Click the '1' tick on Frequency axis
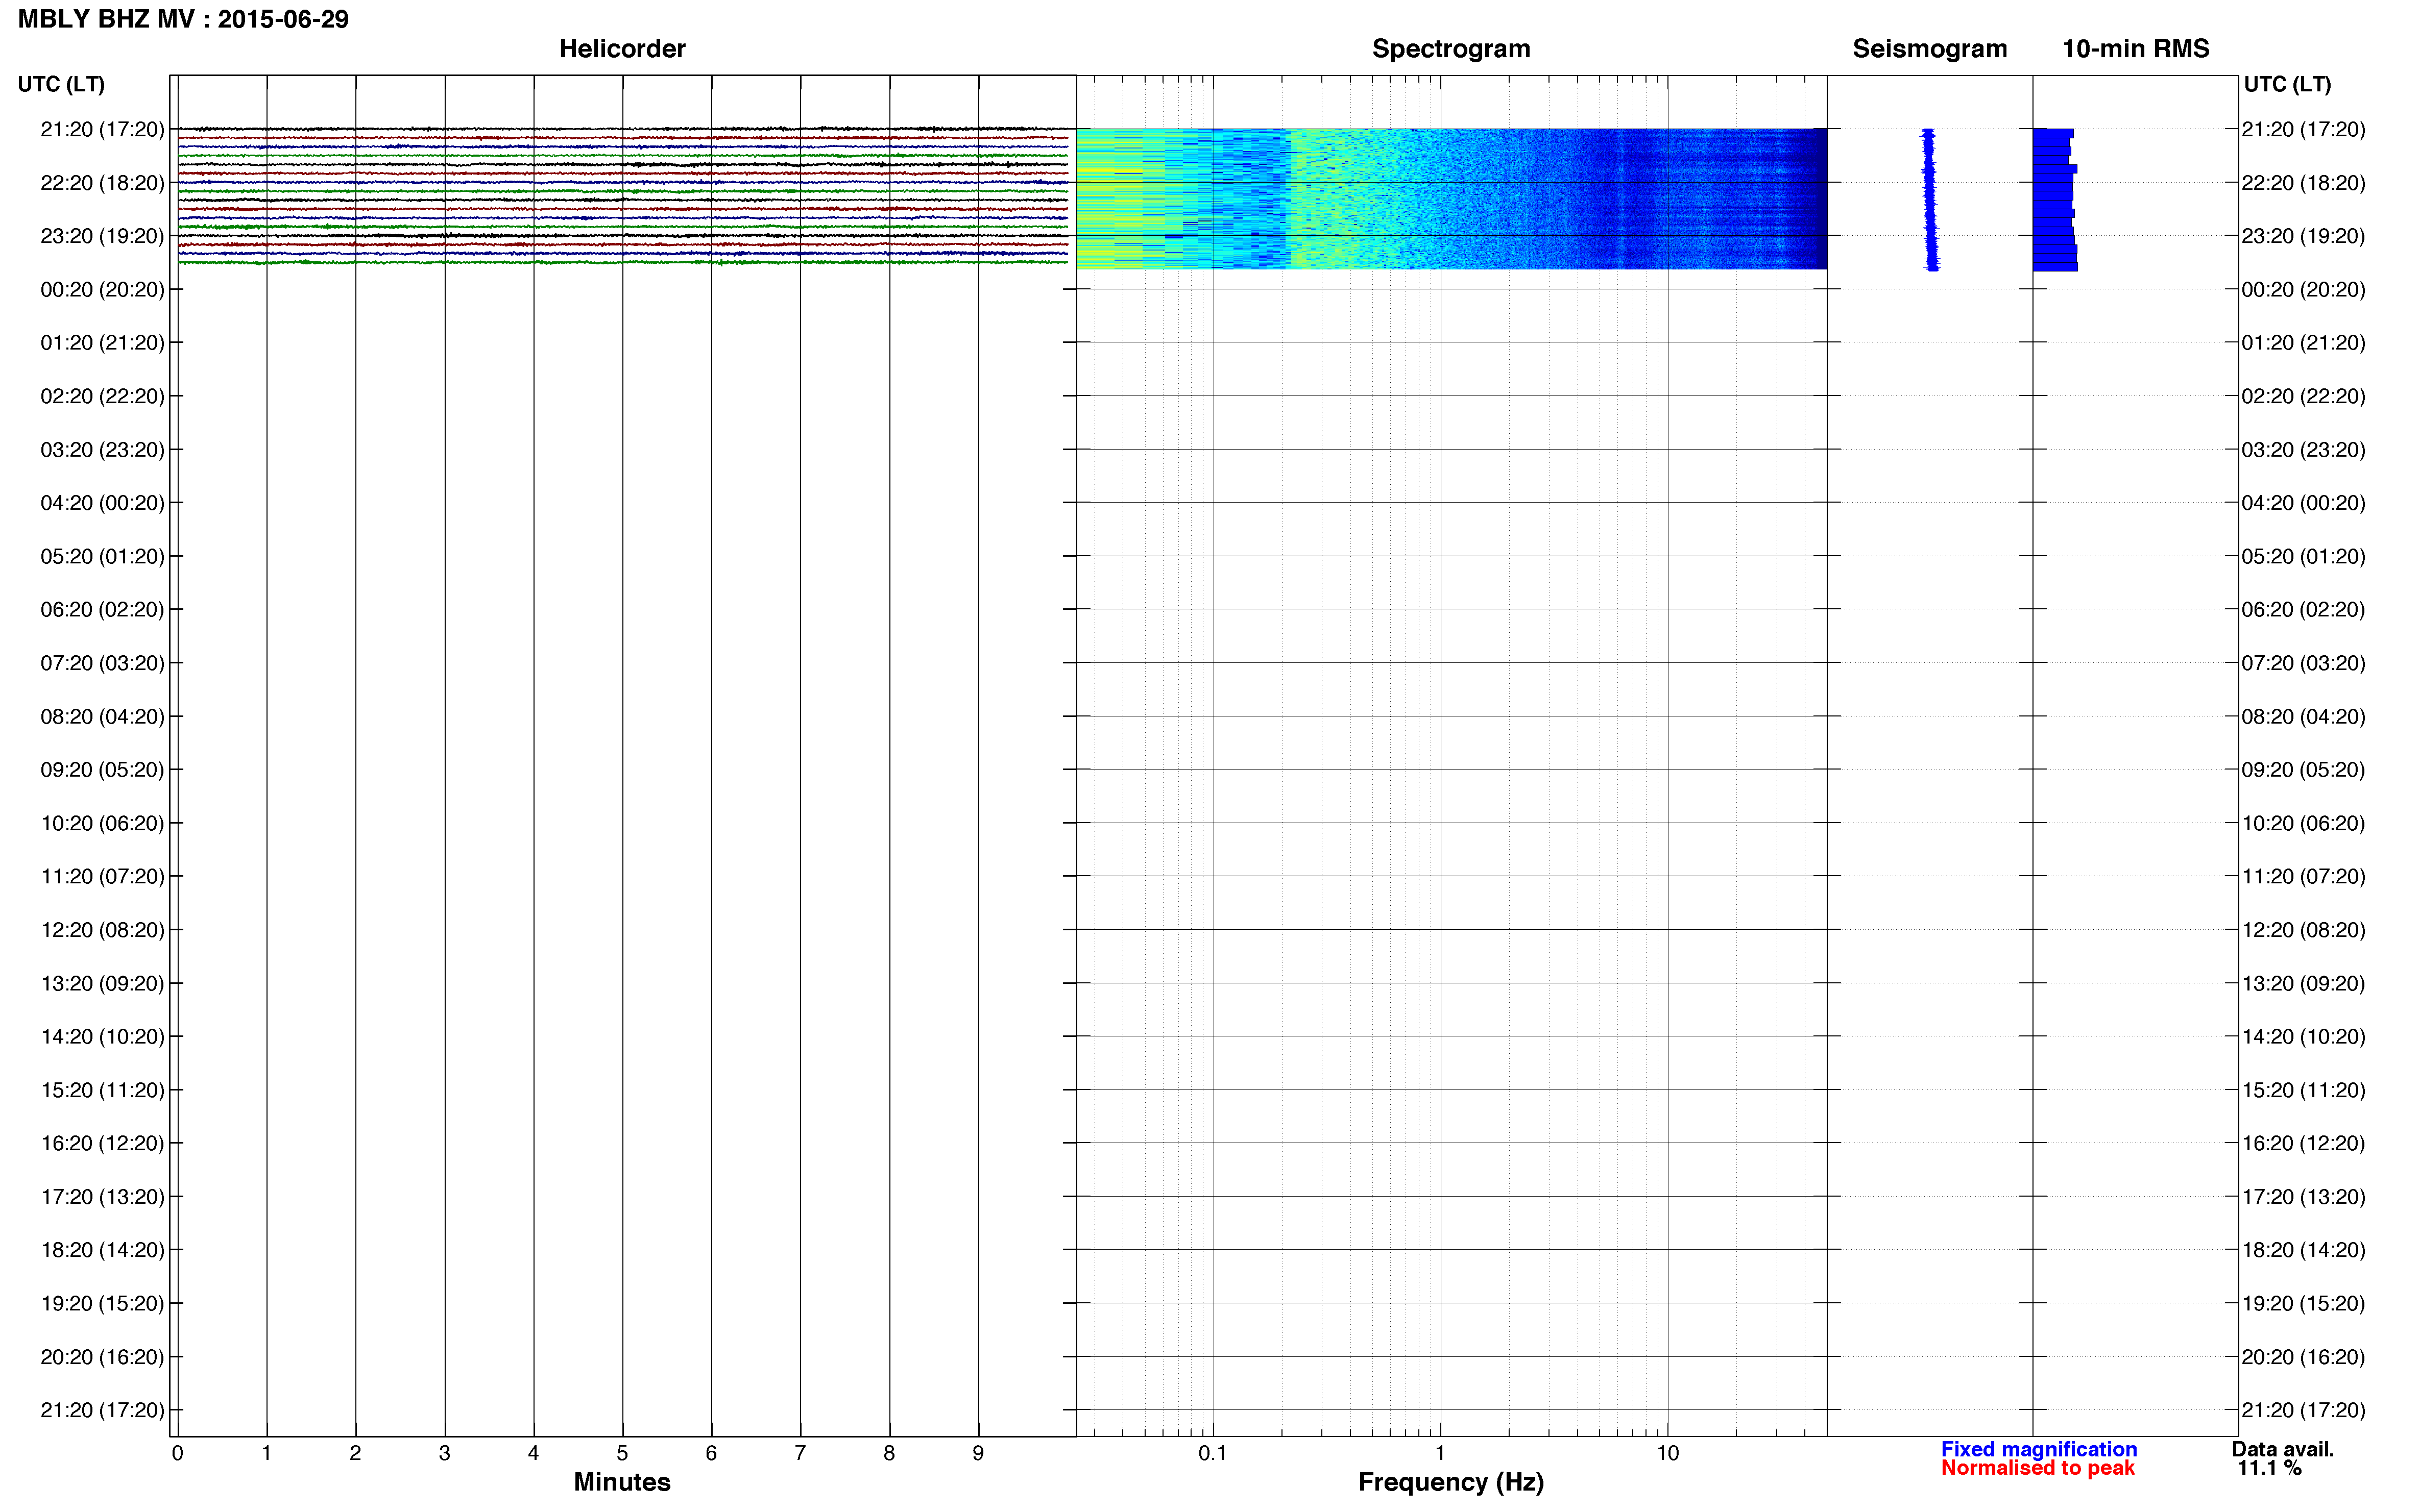Viewport: 2420px width, 1512px height. [1440, 1453]
